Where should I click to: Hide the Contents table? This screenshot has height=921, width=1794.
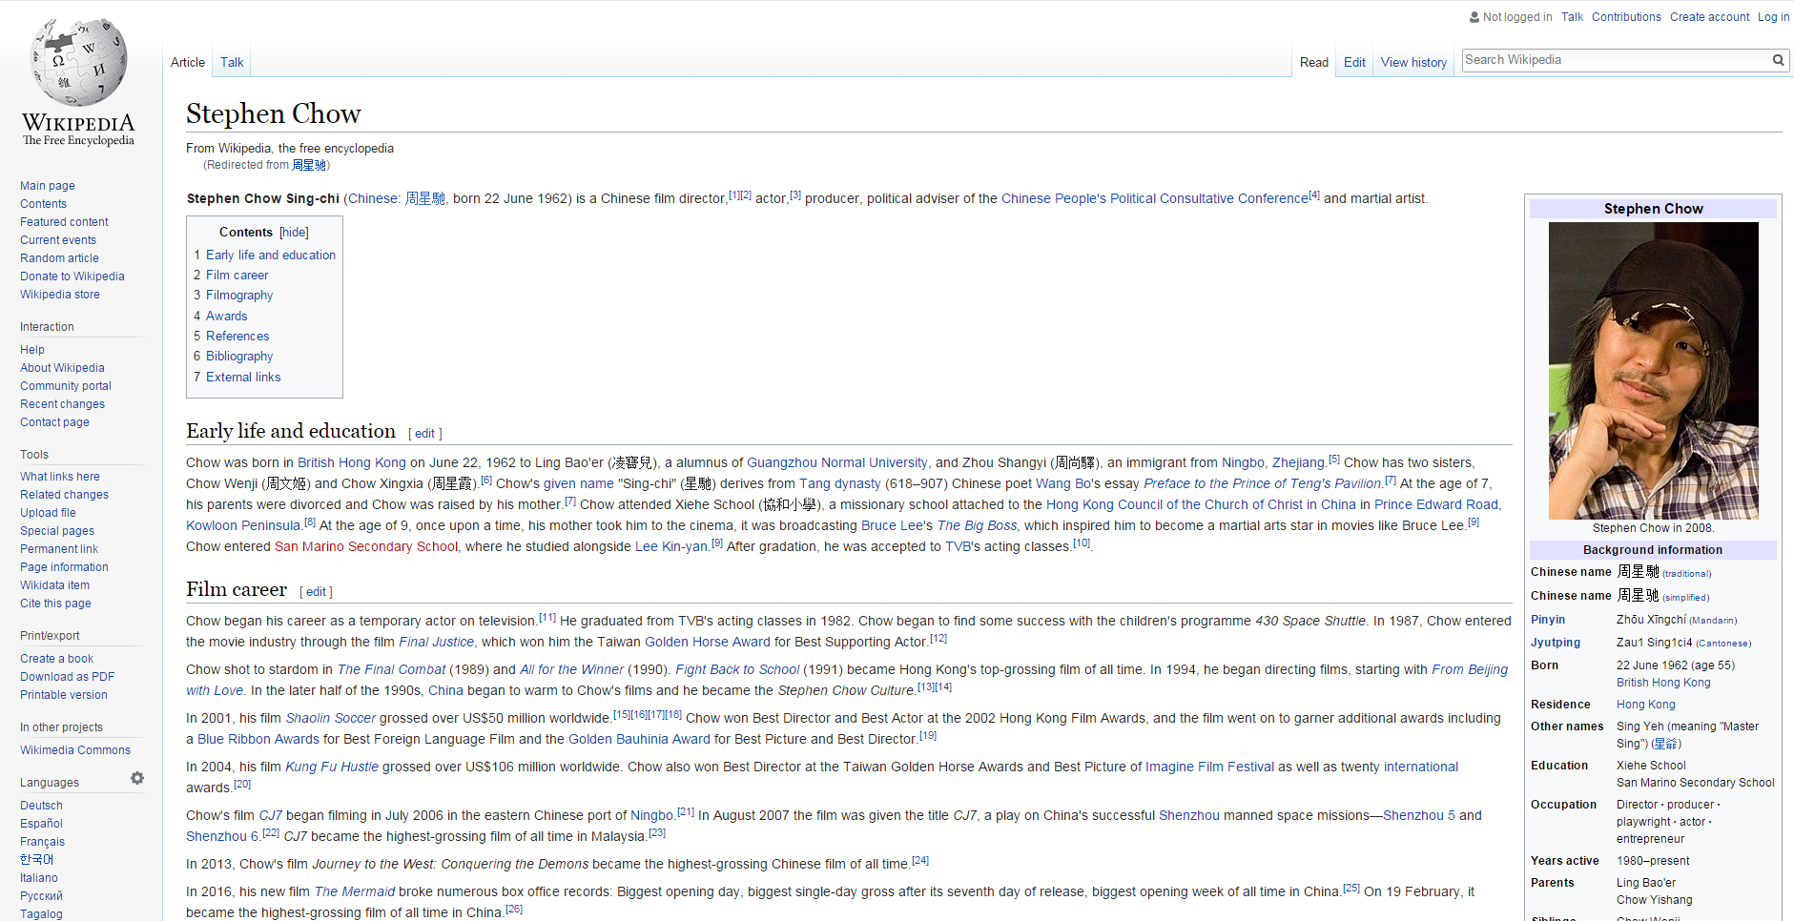point(294,233)
